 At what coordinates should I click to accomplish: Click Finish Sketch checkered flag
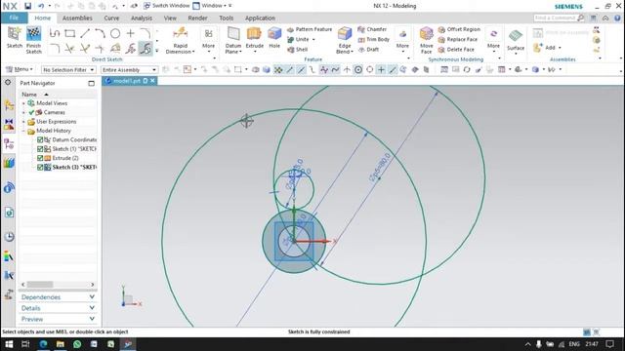34,40
